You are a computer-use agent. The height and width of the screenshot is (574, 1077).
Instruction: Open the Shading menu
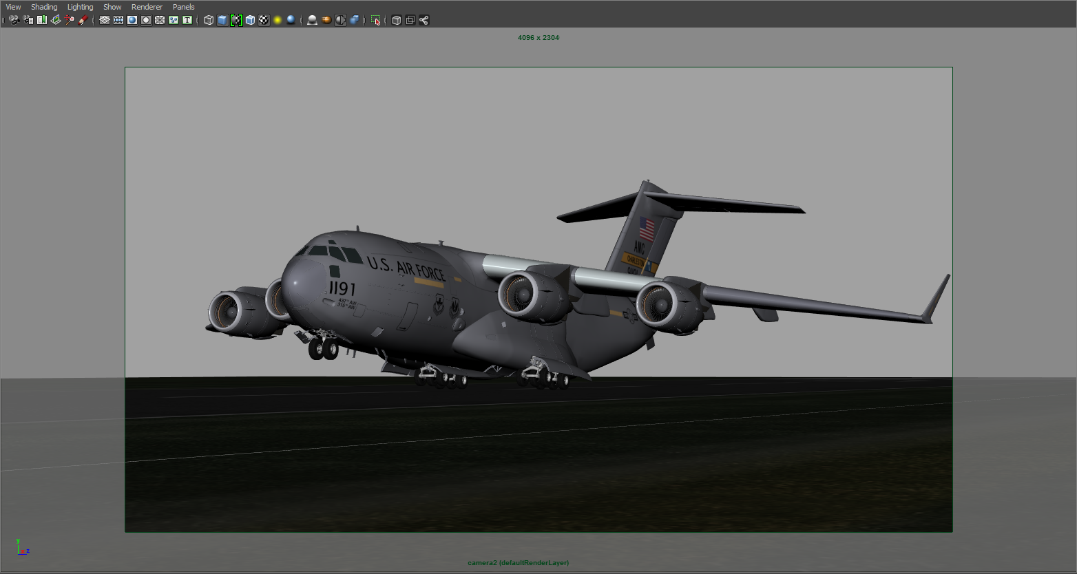[44, 7]
